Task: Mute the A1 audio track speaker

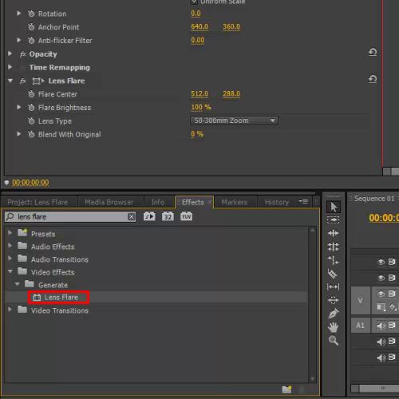Action: click(381, 326)
